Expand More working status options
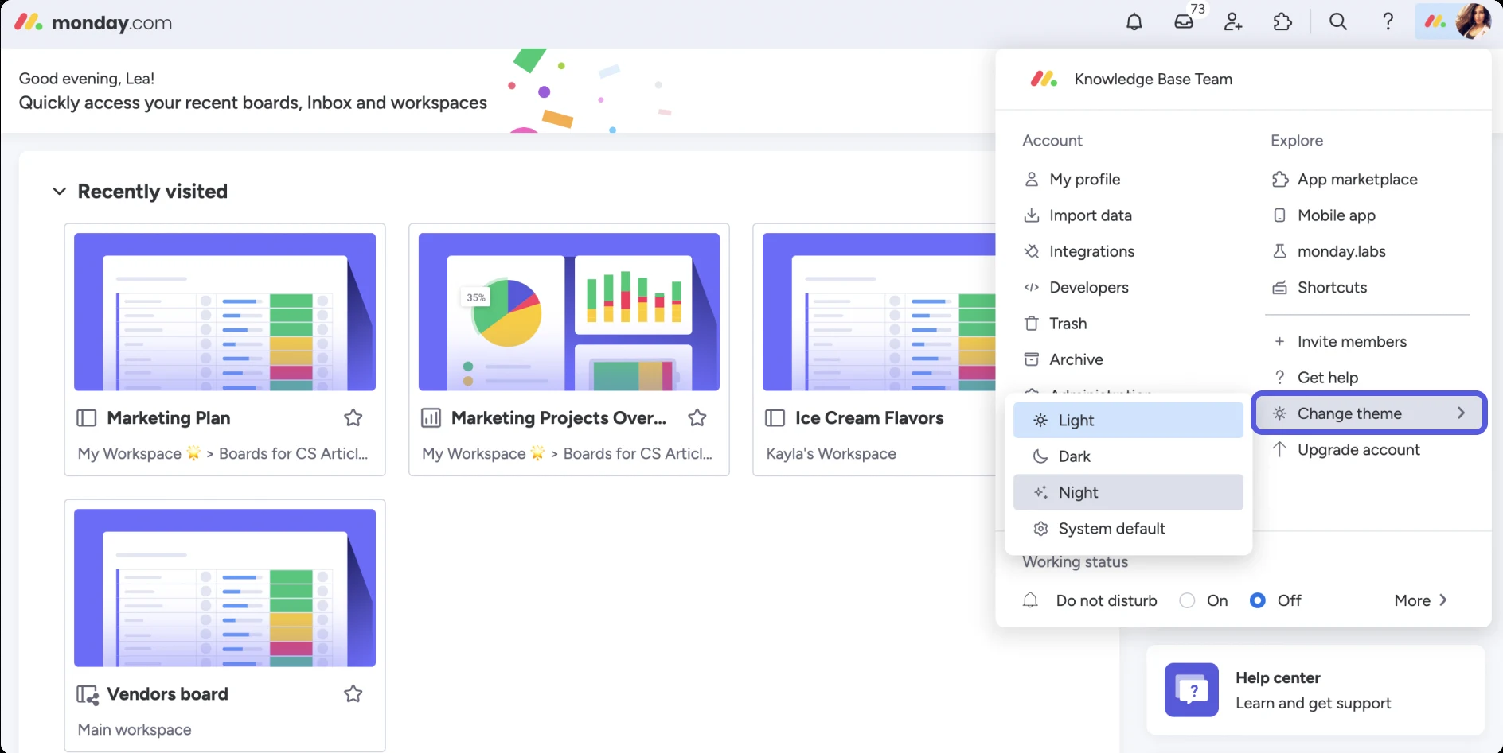Screen dimensions: 1503x753 pyautogui.click(x=1421, y=600)
